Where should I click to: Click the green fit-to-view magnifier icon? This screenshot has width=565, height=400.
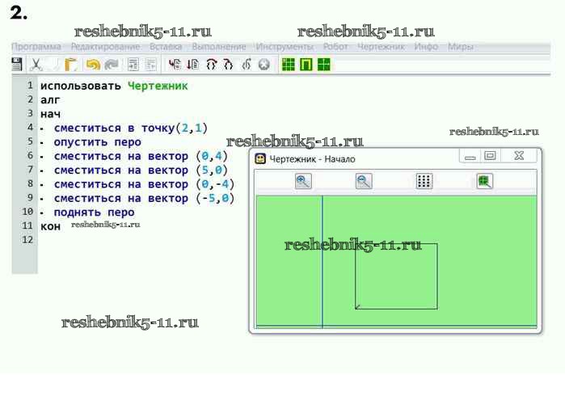[x=484, y=181]
